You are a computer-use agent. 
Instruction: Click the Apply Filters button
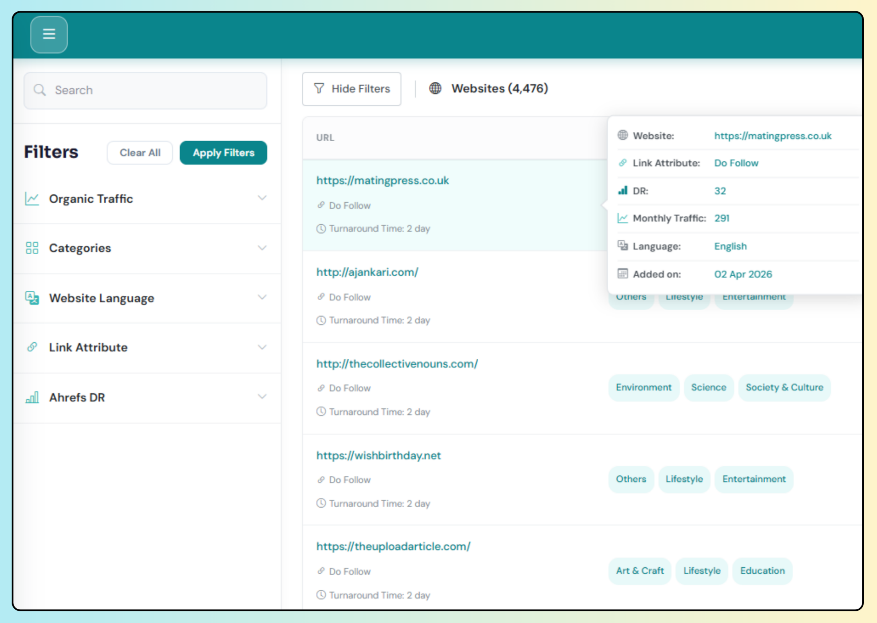(223, 153)
